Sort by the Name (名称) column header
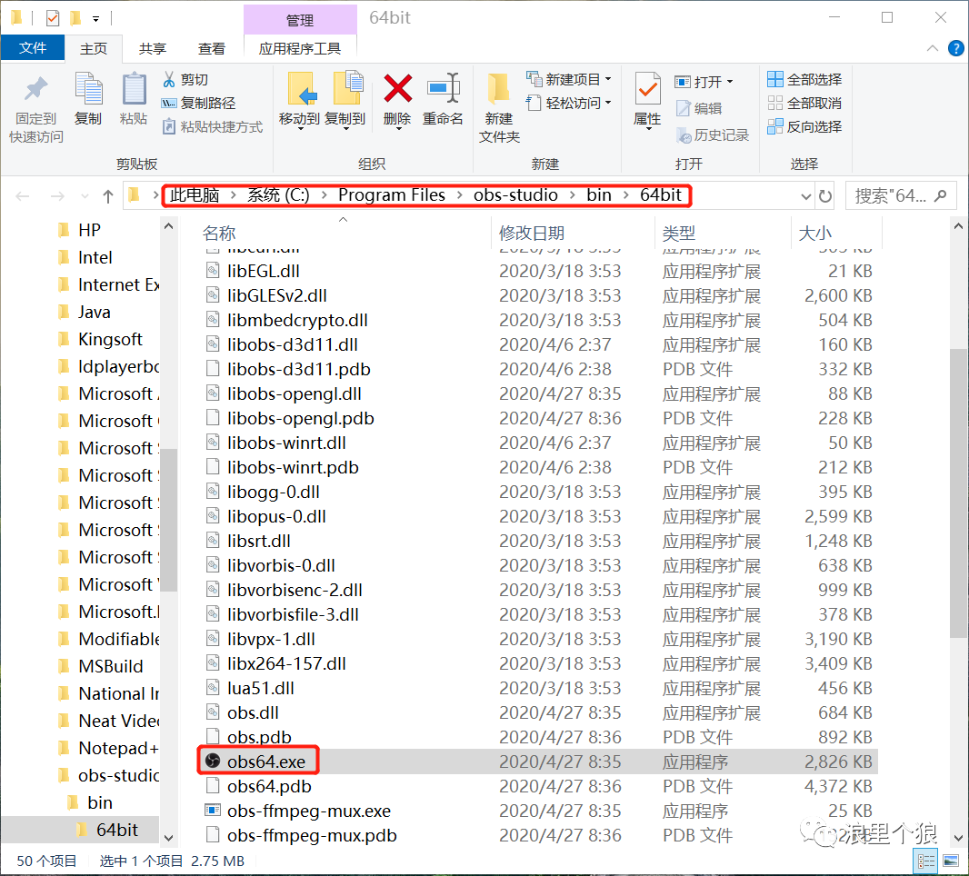The image size is (969, 876). click(219, 233)
